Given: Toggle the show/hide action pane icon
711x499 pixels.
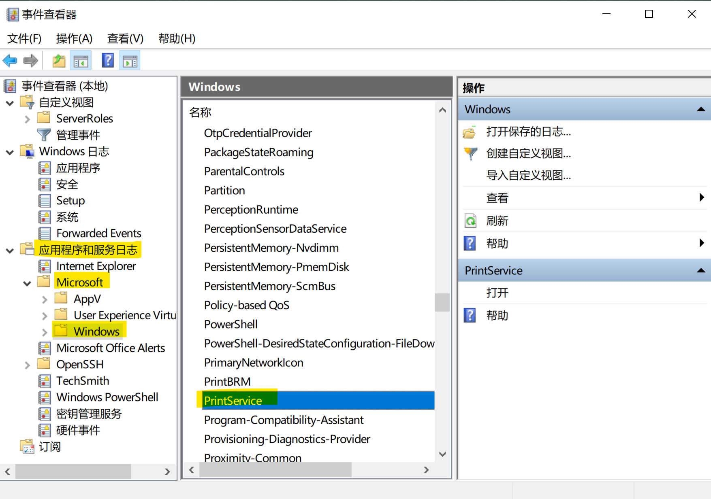Looking at the screenshot, I should (x=130, y=61).
